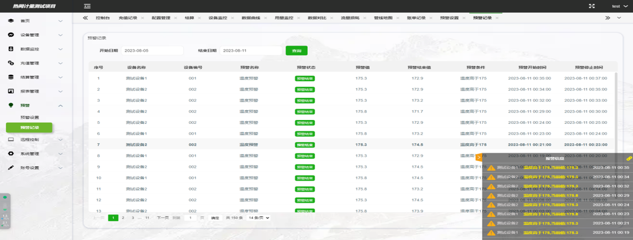The height and width of the screenshot is (240, 633).
Task: Click 预警结束 status badge in row 1
Action: tap(305, 78)
